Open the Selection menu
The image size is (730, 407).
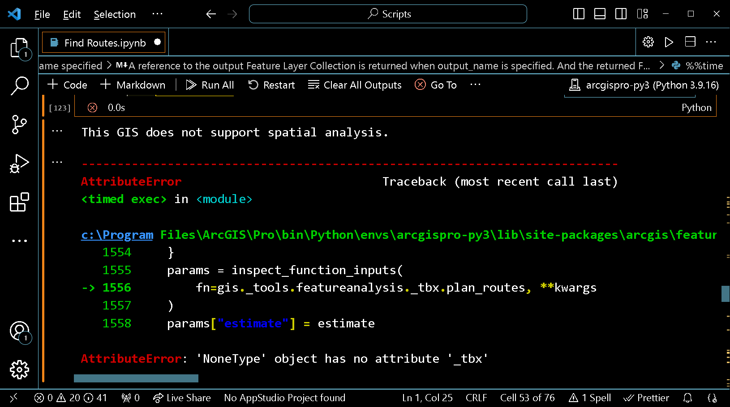tap(115, 14)
